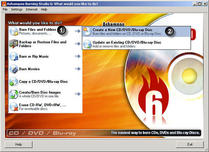Viewport: 209px width, 152px height.
Task: Click the Create a New Disc icon
Action: pyautogui.click(x=87, y=32)
